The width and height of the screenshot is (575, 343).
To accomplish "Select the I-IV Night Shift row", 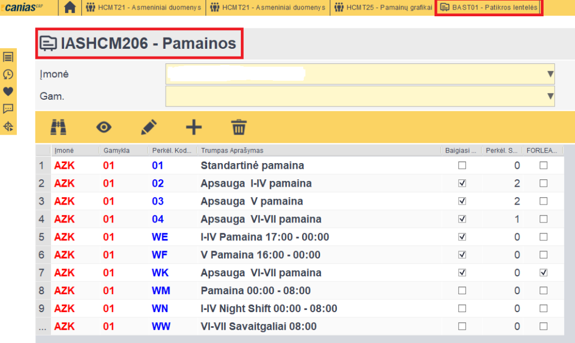I will click(x=268, y=309).
